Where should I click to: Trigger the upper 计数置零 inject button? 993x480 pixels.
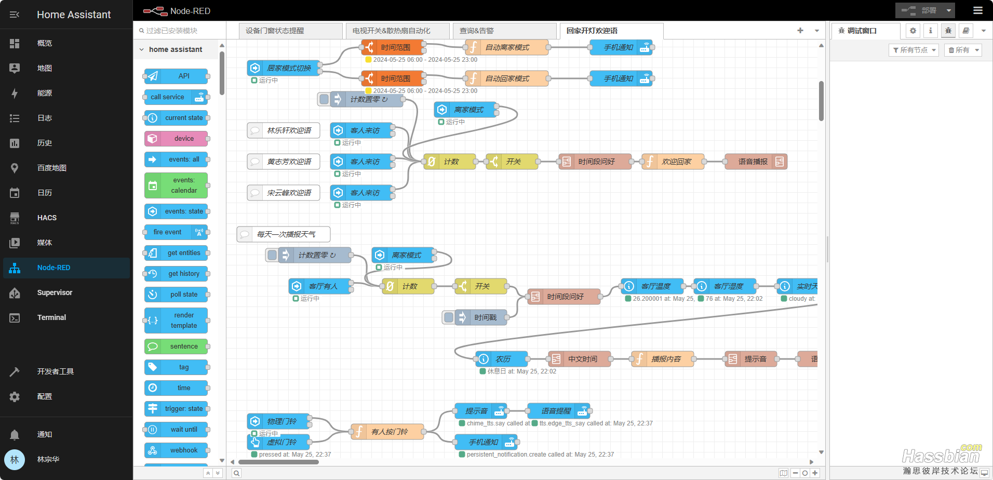pos(324,99)
